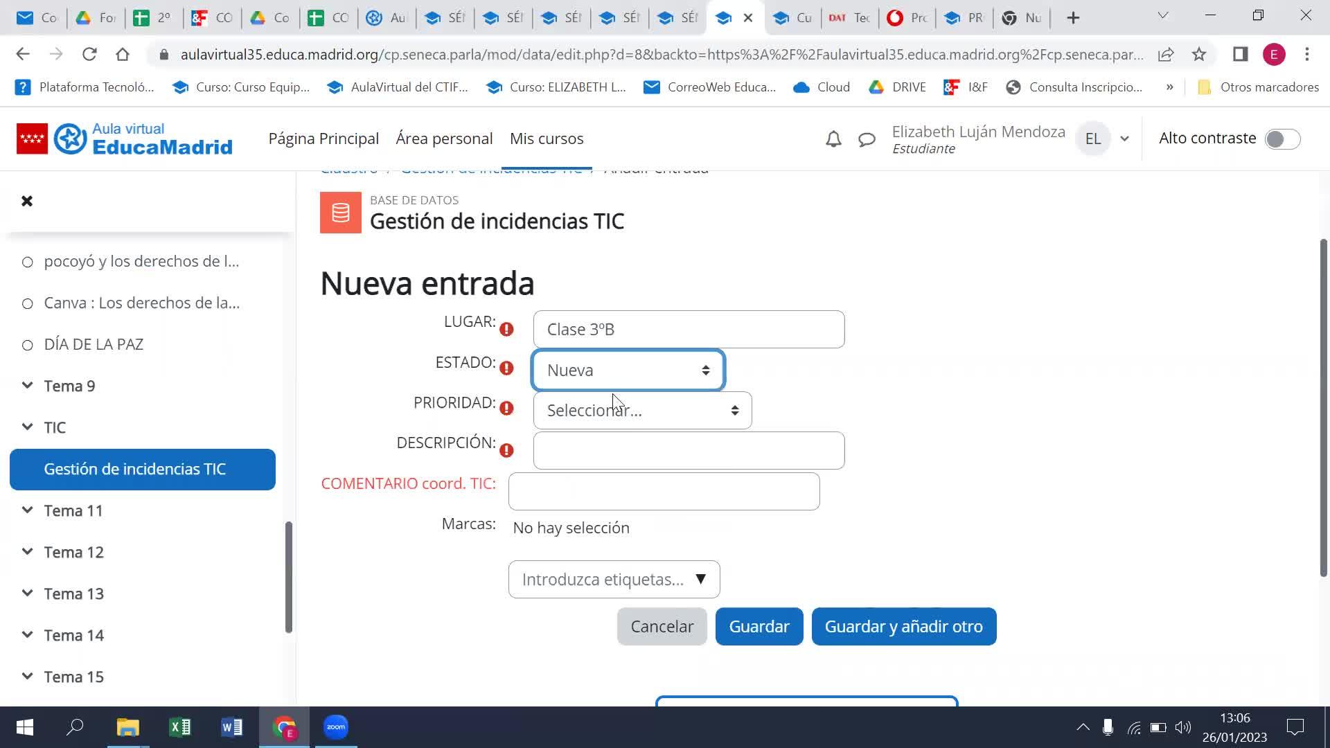Screen dimensions: 1330x748
Task: Go to Área personal
Action: [x=444, y=139]
